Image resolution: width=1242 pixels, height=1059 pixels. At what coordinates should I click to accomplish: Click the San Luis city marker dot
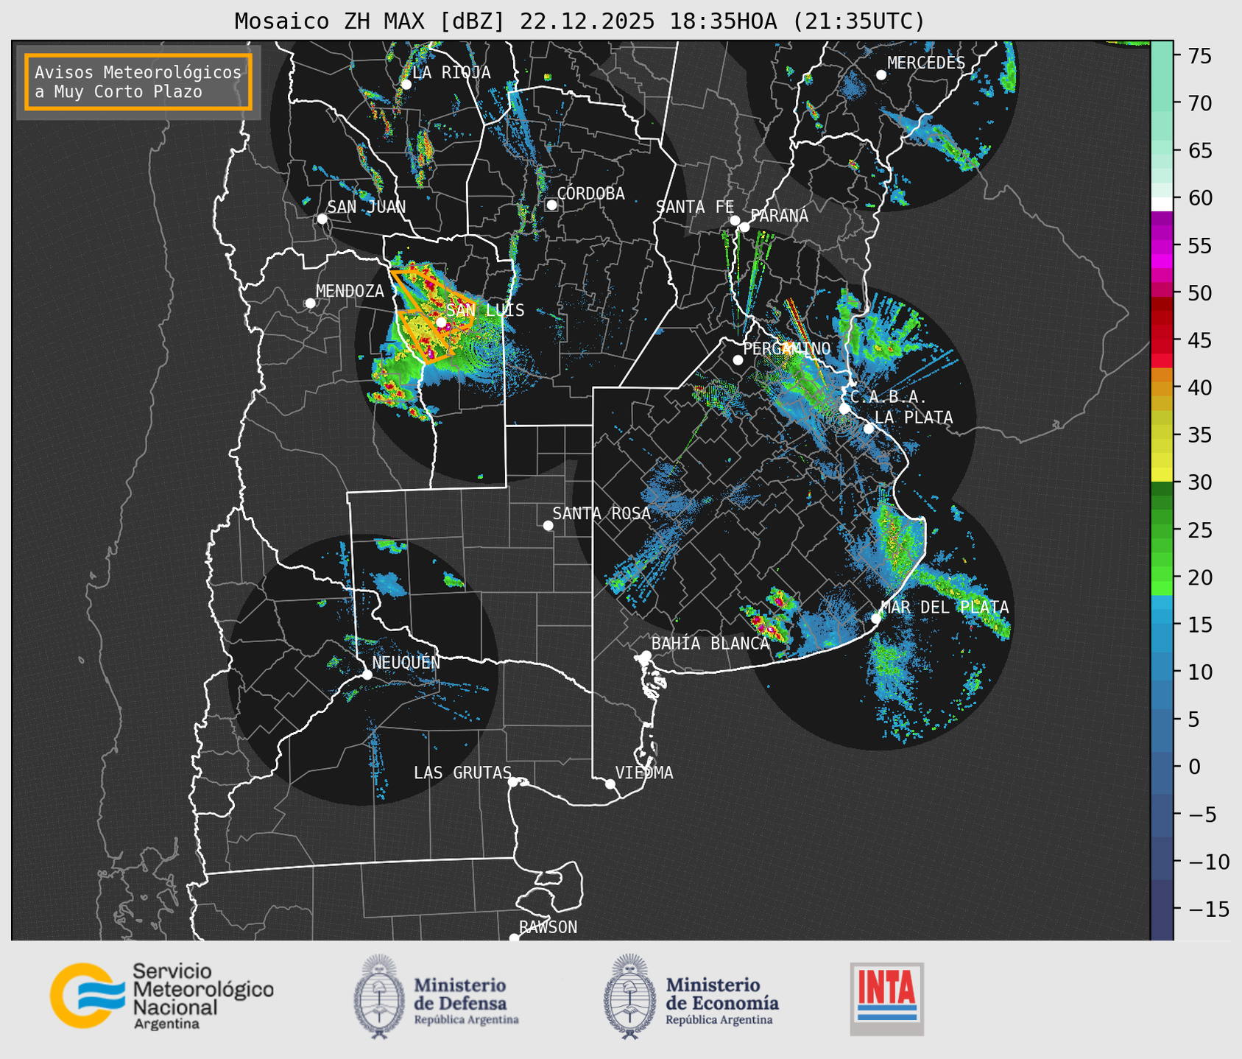coord(441,322)
